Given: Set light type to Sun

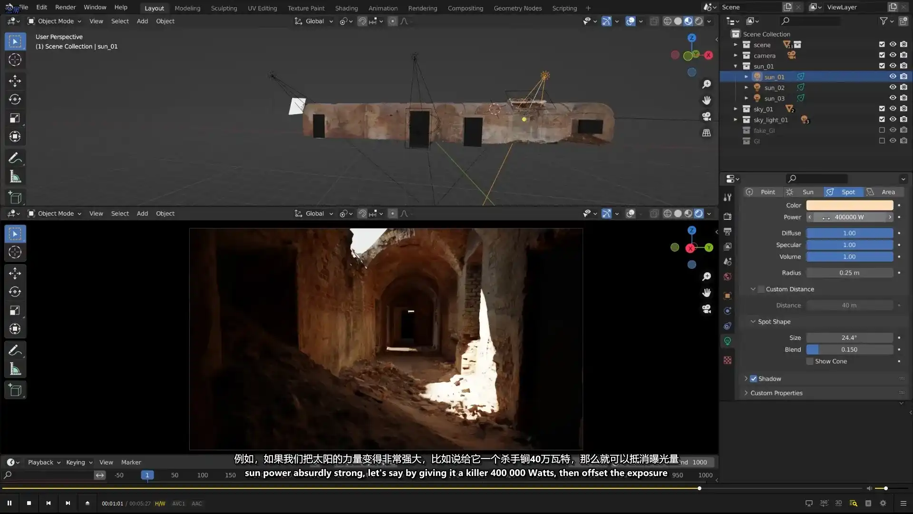Looking at the screenshot, I should pyautogui.click(x=803, y=192).
